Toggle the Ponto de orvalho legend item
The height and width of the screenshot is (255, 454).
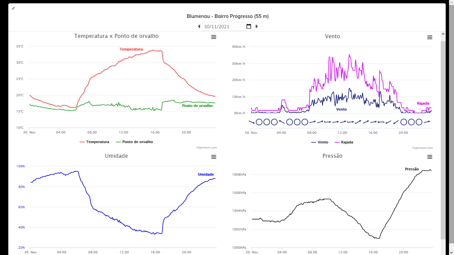[134, 142]
